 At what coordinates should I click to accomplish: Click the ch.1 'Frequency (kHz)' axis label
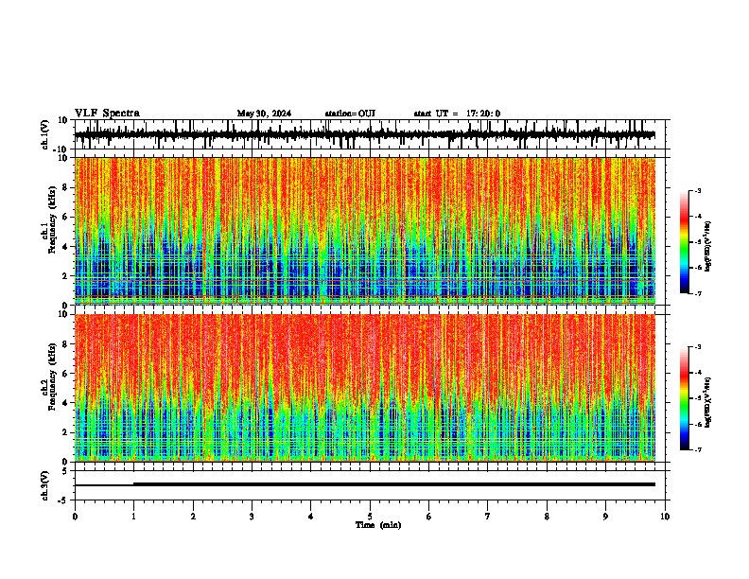pos(52,219)
